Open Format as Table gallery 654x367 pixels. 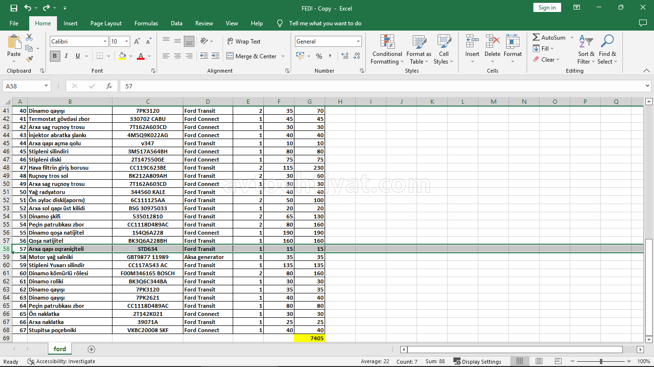tap(419, 50)
